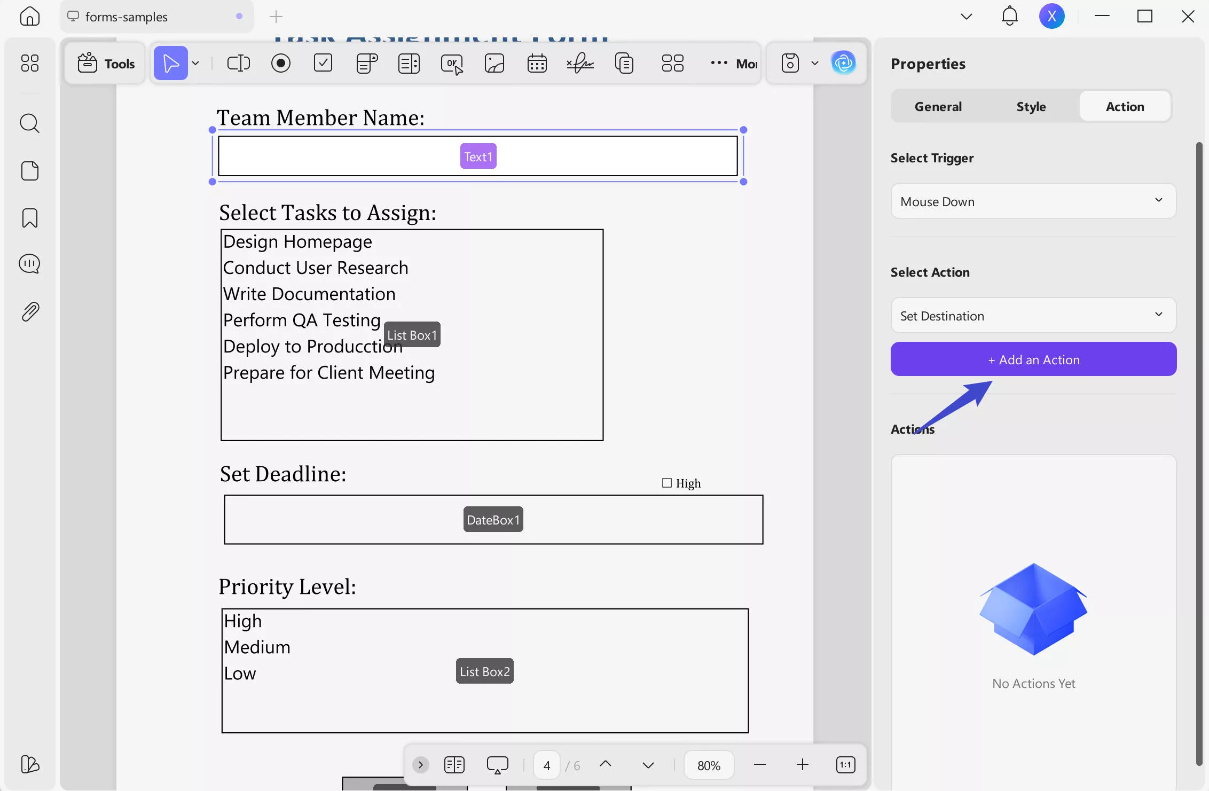Select the digital signature field tool
This screenshot has height=791, width=1209.
pyautogui.click(x=580, y=63)
